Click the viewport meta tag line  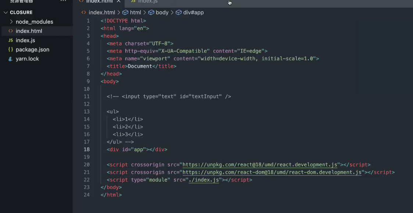pyautogui.click(x=213, y=59)
